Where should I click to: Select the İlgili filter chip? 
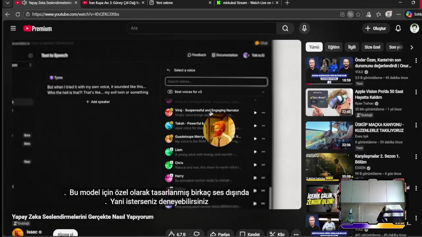(x=352, y=47)
